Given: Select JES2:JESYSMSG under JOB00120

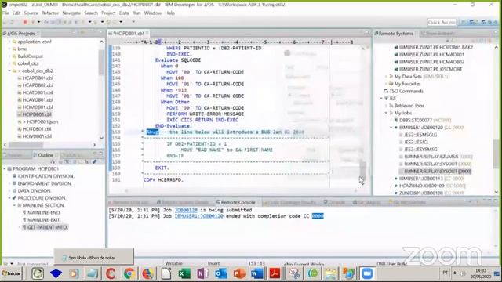Looking at the screenshot, I should [420, 150].
